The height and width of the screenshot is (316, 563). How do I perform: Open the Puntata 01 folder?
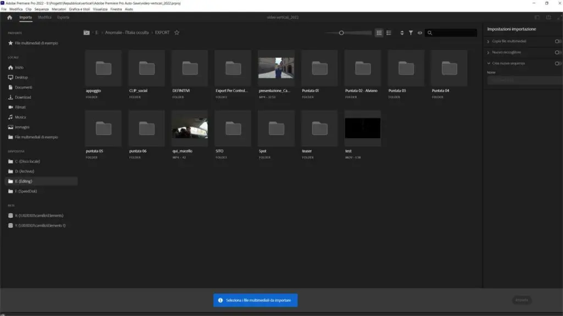coord(319,68)
